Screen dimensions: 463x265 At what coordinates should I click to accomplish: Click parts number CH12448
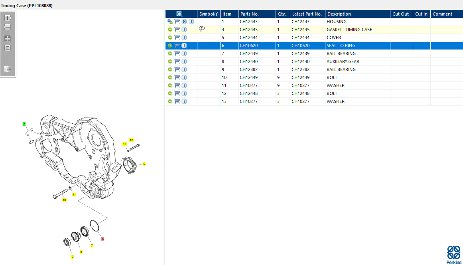click(x=248, y=93)
